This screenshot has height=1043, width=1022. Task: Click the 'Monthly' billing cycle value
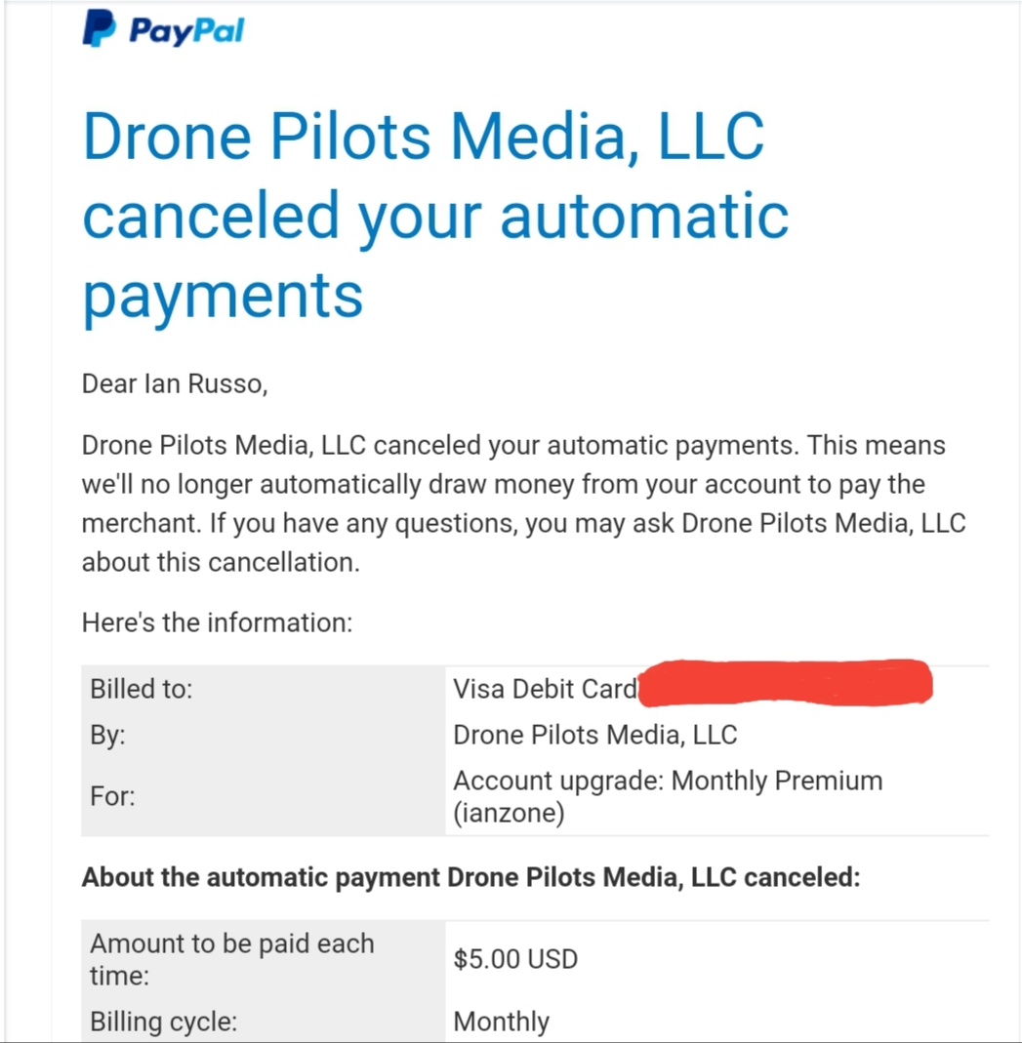tap(502, 1022)
